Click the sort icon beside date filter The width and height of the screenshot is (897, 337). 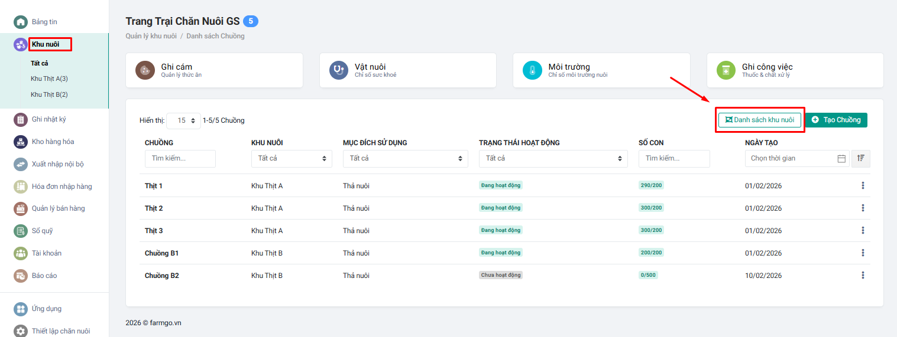point(860,158)
